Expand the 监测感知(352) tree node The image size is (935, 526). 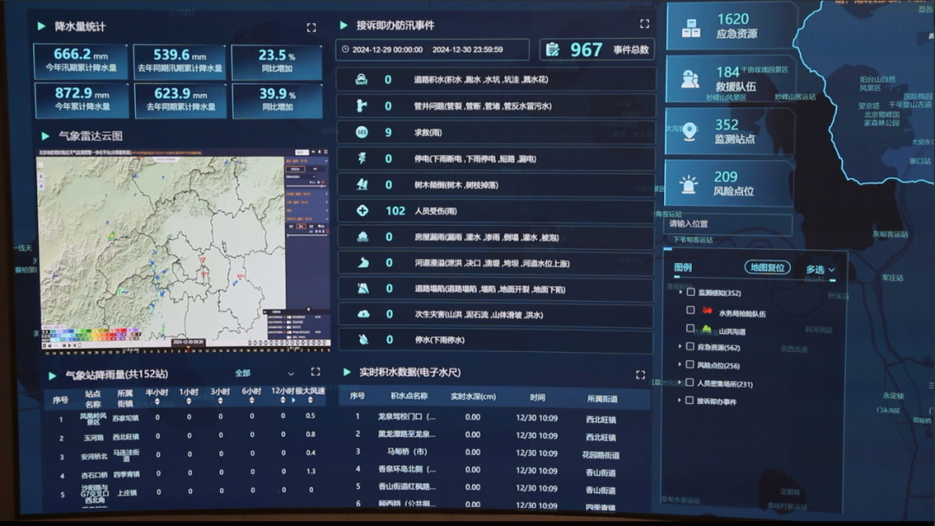coord(681,292)
